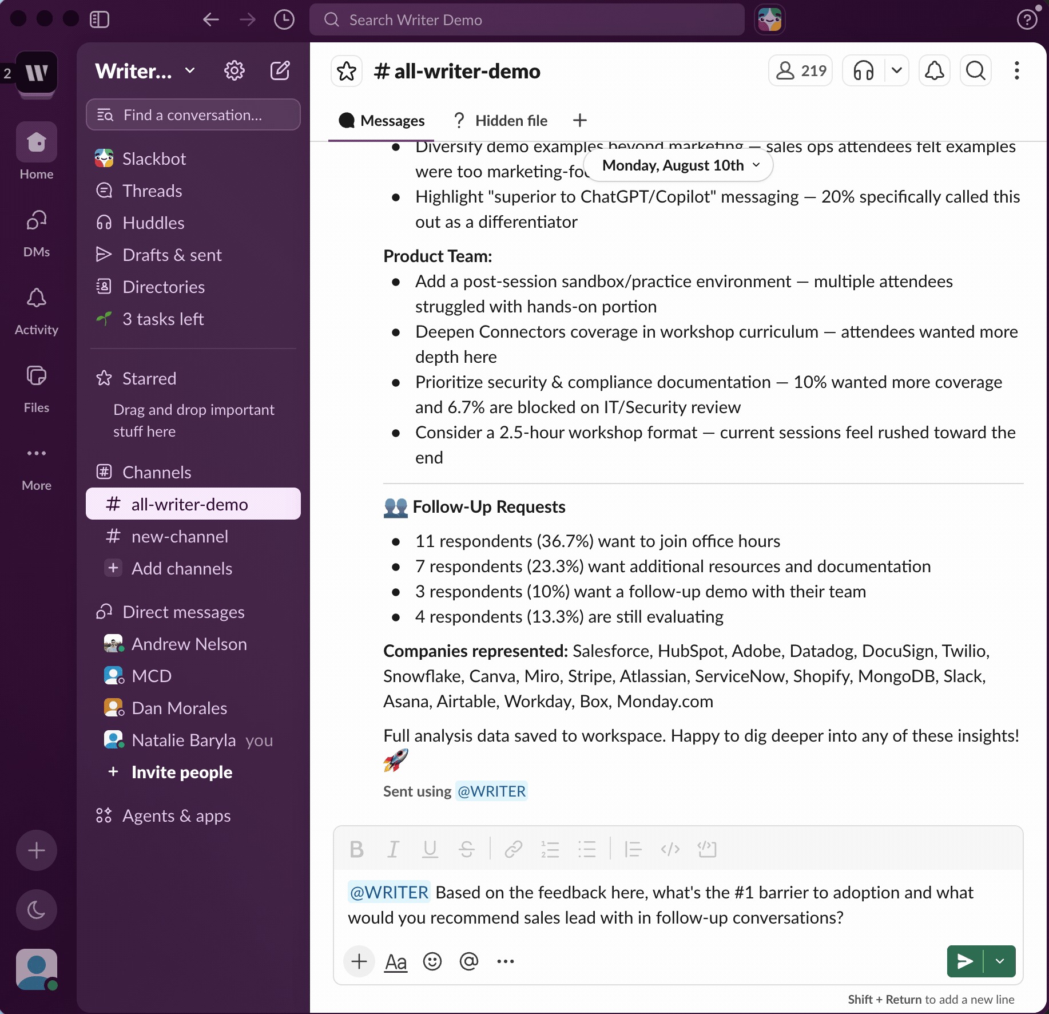1049x1014 pixels.
Task: Toggle ordered list formatting
Action: [x=550, y=850]
